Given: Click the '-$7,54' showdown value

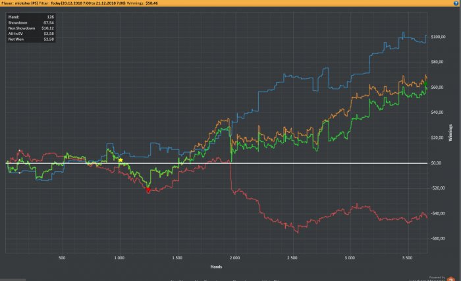Looking at the screenshot, I should pos(48,22).
